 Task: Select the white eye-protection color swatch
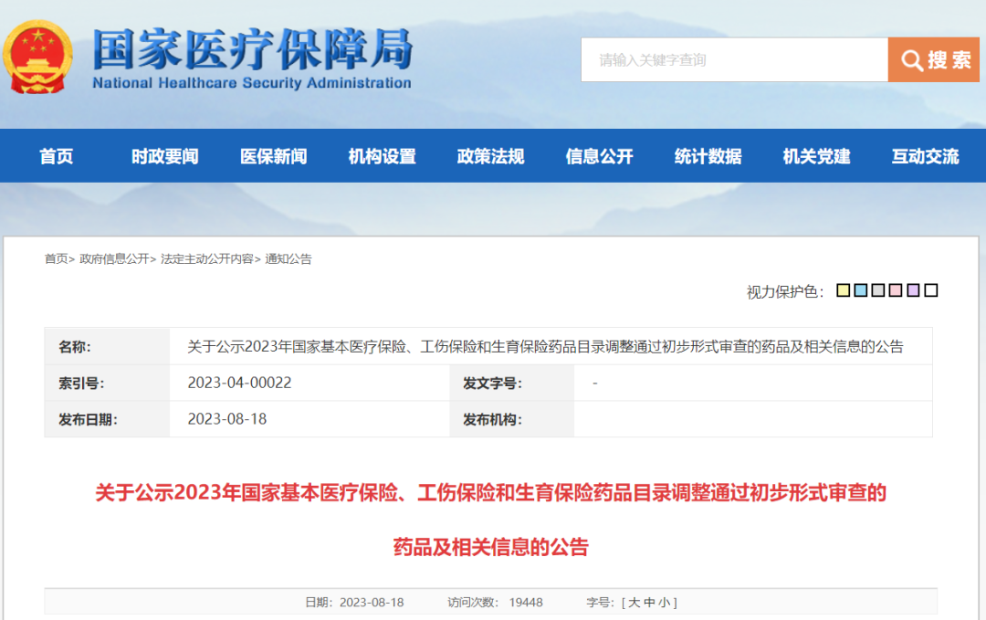click(x=930, y=289)
